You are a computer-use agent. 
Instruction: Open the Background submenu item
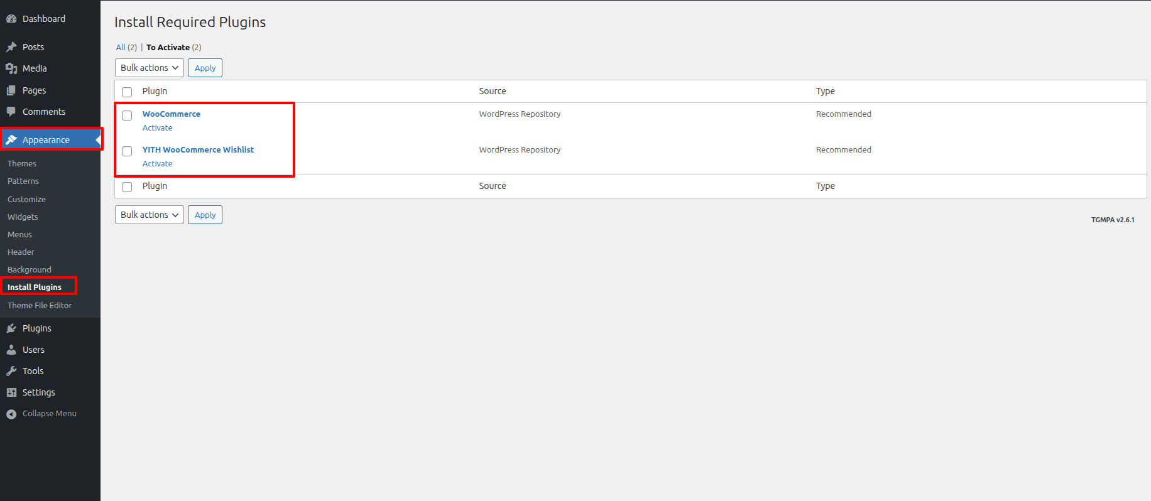pyautogui.click(x=30, y=269)
